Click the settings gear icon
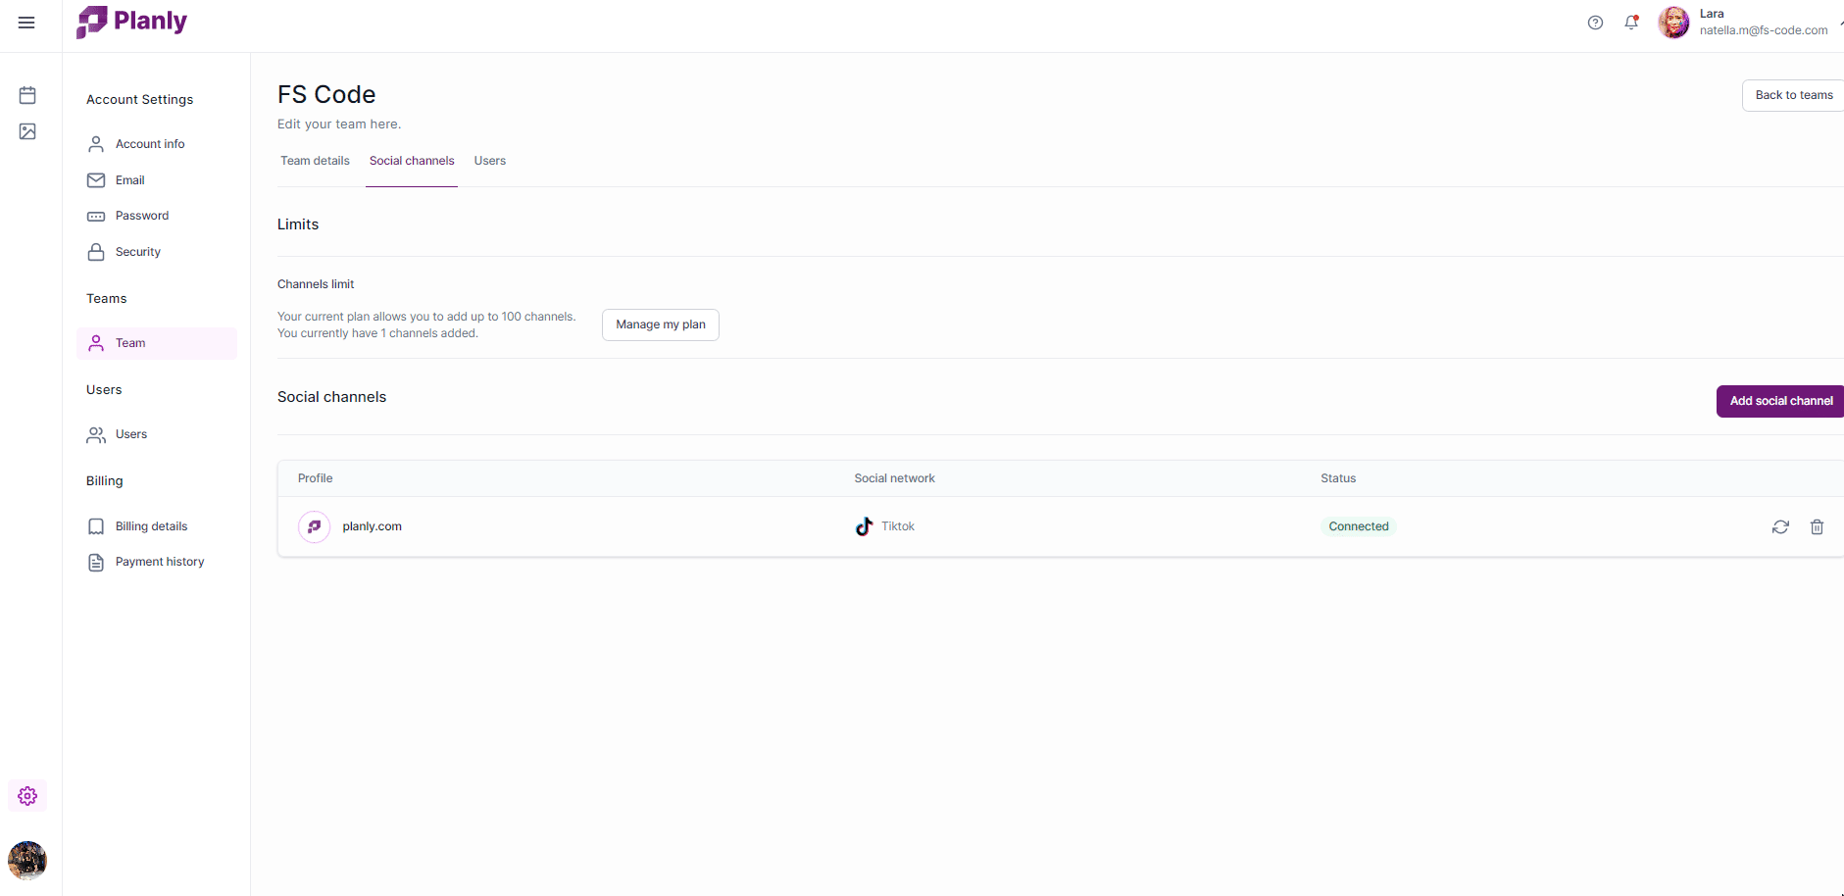Viewport: 1844px width, 896px height. tap(27, 796)
